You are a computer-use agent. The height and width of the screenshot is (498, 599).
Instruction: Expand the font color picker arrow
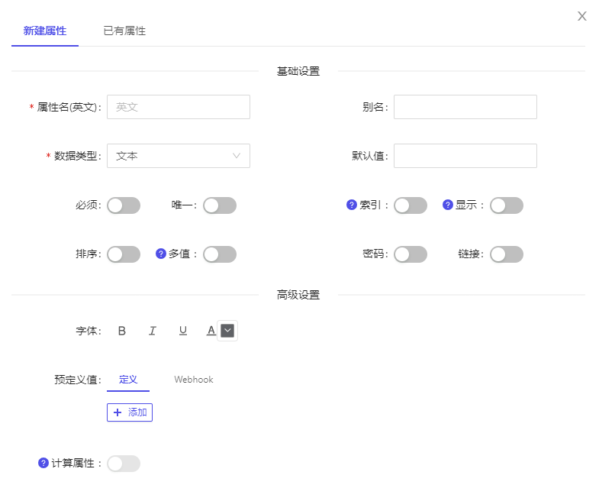227,331
